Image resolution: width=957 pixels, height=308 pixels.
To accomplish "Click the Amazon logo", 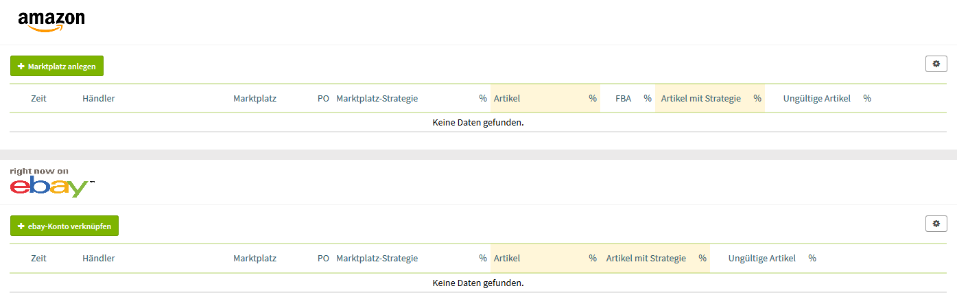I will pyautogui.click(x=51, y=22).
